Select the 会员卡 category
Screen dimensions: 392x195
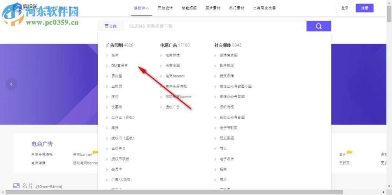117,169
